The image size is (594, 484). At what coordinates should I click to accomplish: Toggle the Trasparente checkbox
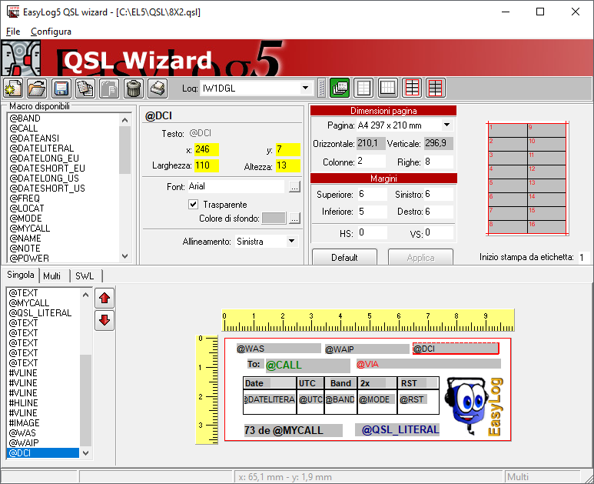[193, 205]
